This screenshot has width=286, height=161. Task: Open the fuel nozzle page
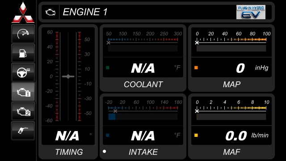[23, 131]
